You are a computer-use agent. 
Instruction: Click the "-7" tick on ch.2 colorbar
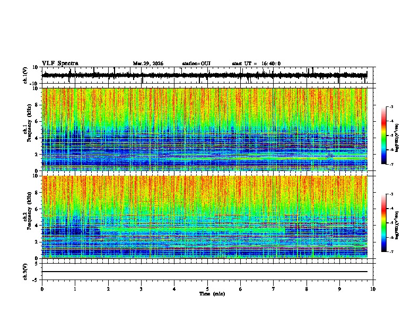tap(391, 251)
